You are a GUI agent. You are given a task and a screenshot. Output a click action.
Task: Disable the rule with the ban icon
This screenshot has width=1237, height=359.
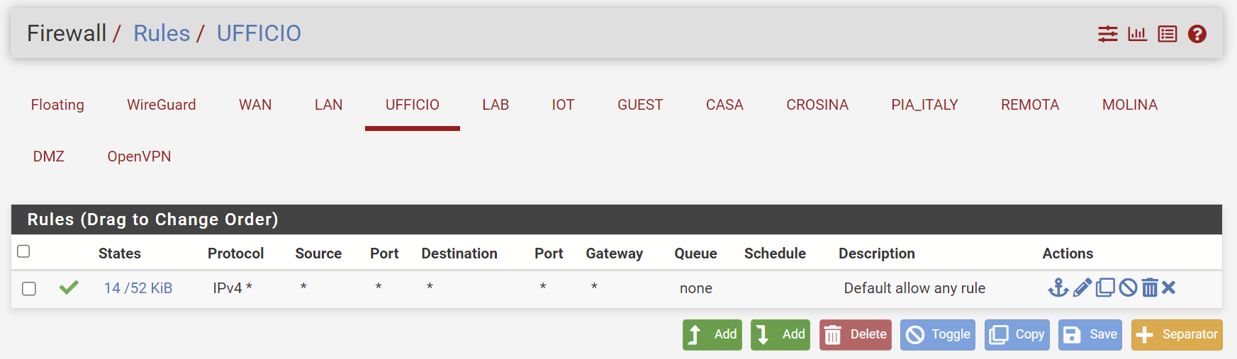(1129, 287)
